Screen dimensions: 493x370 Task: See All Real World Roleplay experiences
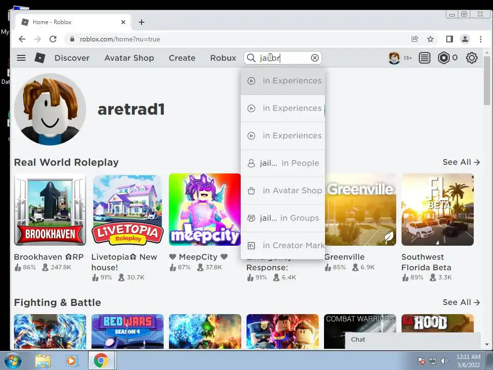(461, 162)
